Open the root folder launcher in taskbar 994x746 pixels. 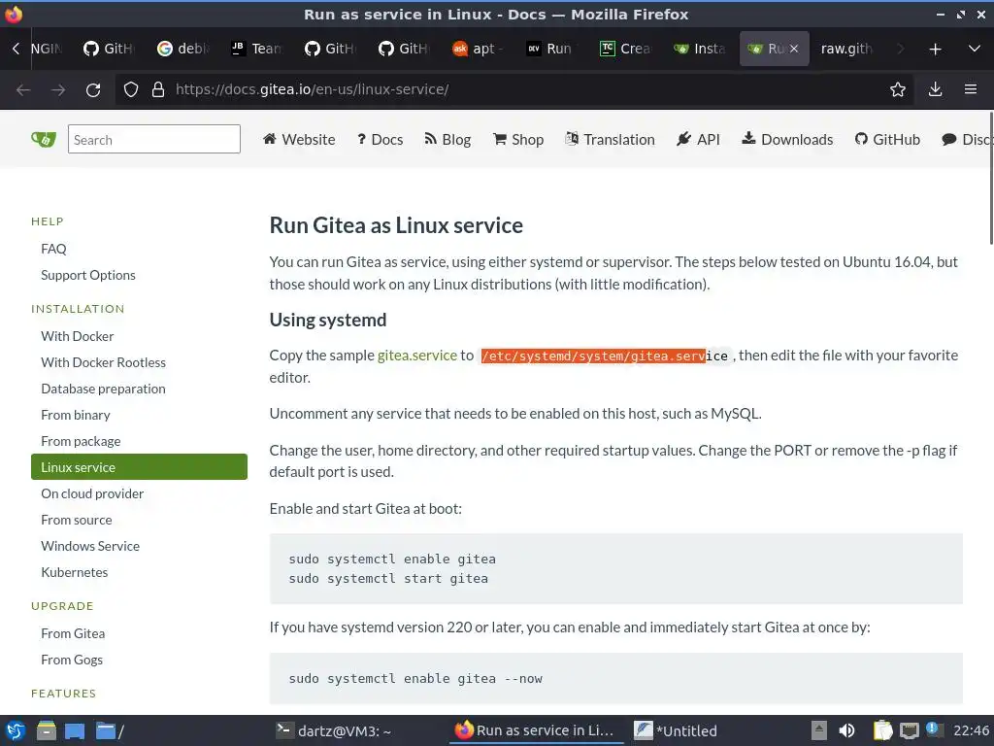[x=109, y=730]
